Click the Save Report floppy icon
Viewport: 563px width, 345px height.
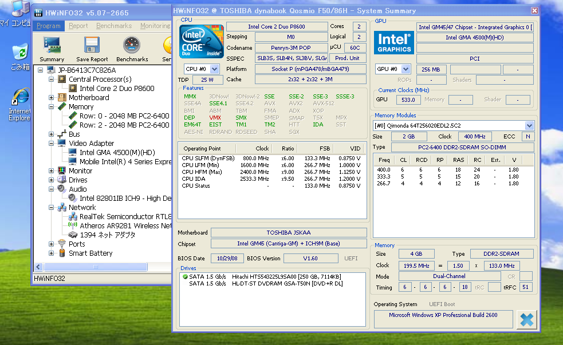point(92,45)
